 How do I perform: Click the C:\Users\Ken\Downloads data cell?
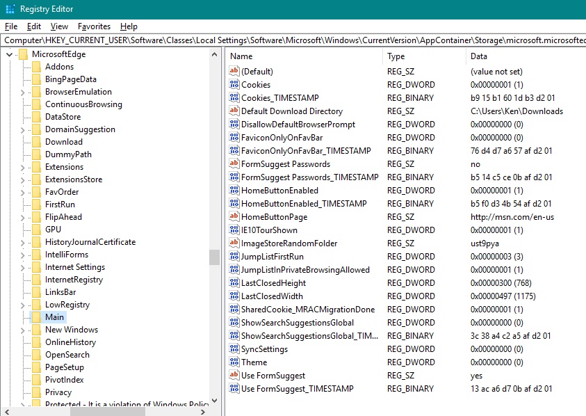(516, 111)
